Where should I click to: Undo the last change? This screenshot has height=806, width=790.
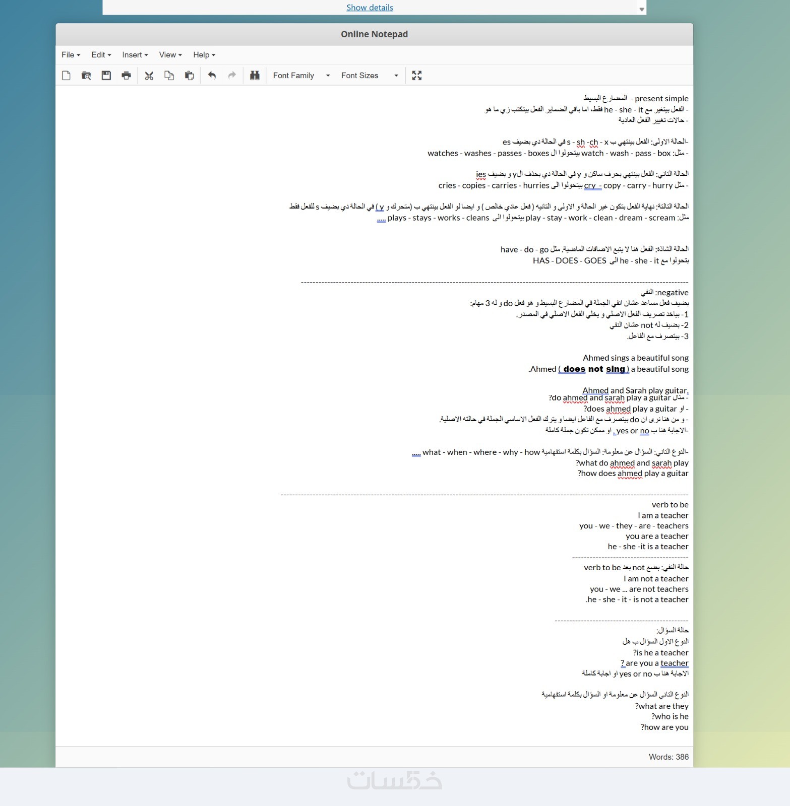(212, 76)
